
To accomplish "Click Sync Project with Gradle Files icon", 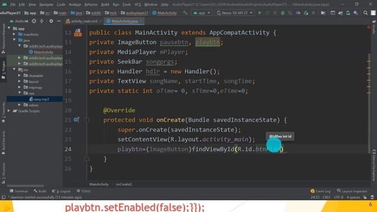I will 340,13.
